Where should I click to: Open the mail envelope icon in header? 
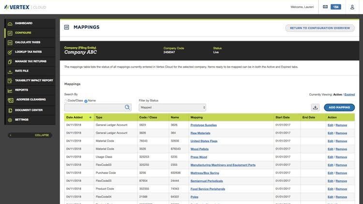(325, 7)
